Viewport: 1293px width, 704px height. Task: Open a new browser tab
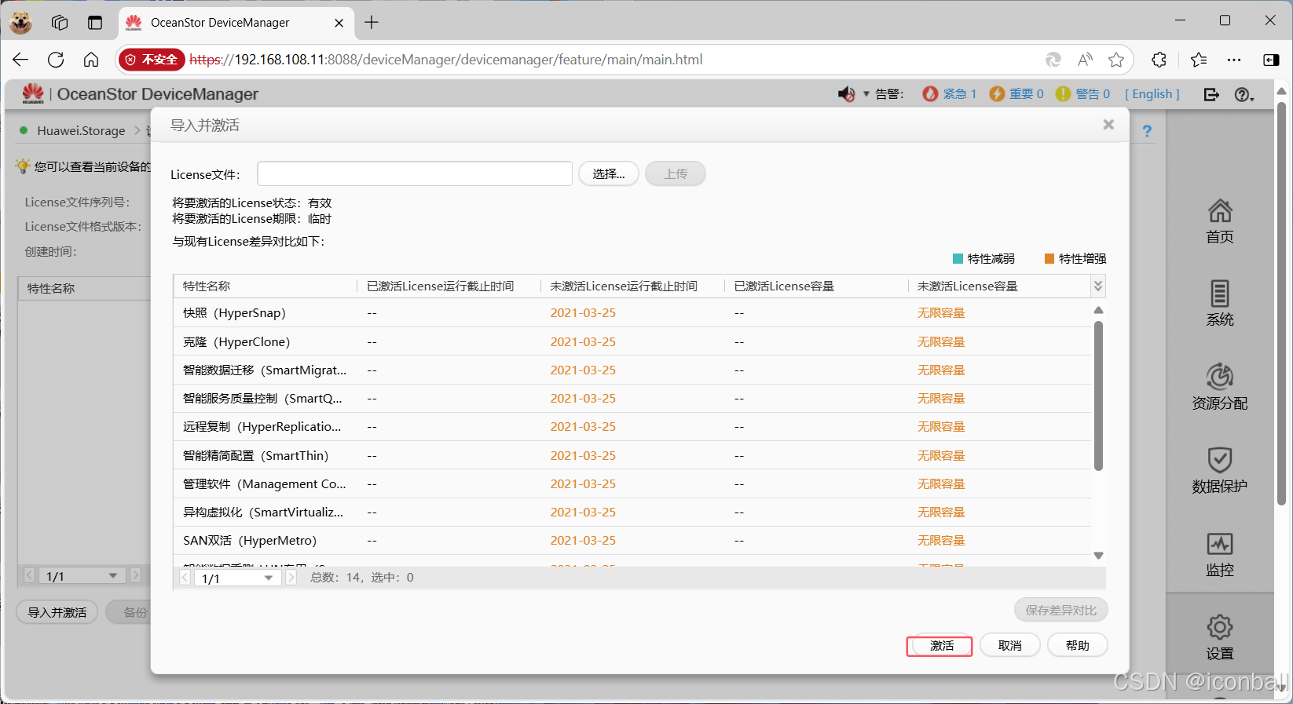click(372, 23)
